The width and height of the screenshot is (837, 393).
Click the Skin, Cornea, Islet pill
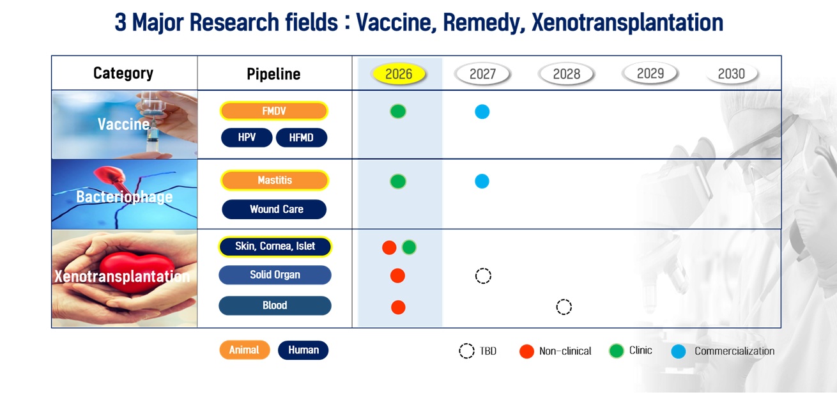(x=275, y=247)
